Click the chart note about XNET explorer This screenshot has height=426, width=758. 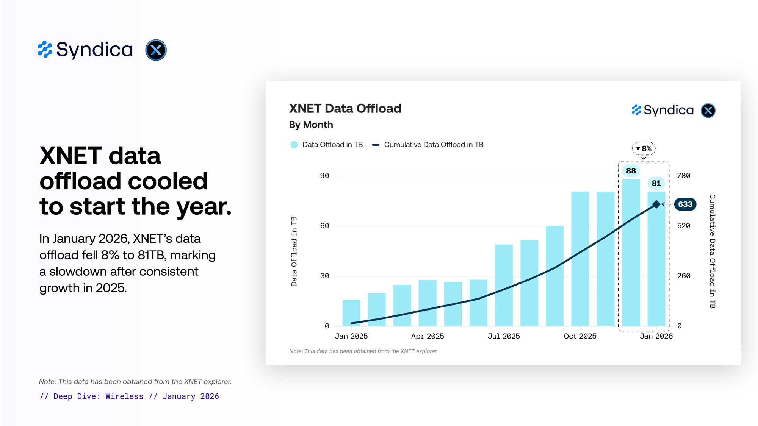tap(363, 351)
